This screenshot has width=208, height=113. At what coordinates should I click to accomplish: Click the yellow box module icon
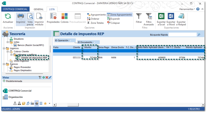24,103
